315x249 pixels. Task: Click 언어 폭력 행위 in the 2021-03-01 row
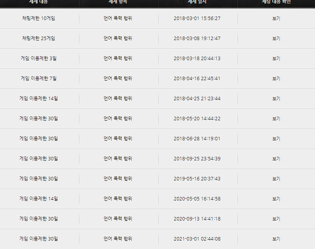118,239
